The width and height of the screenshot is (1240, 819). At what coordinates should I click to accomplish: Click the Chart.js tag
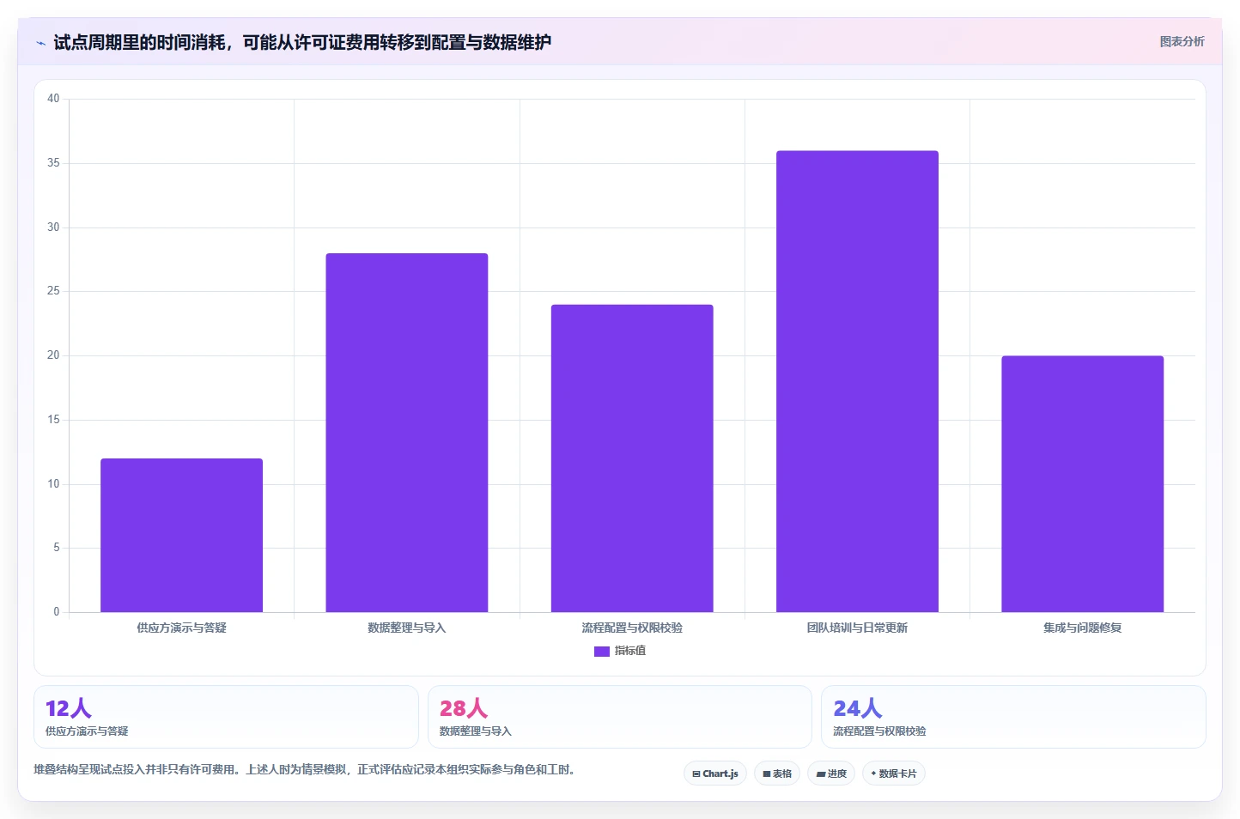tap(715, 773)
